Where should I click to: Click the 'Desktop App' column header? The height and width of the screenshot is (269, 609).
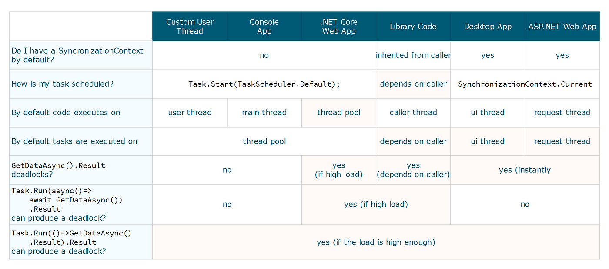488,27
